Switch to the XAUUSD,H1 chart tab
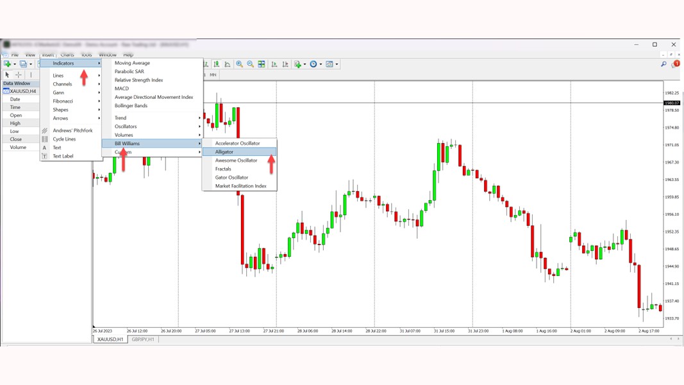The image size is (684, 385). pos(110,339)
